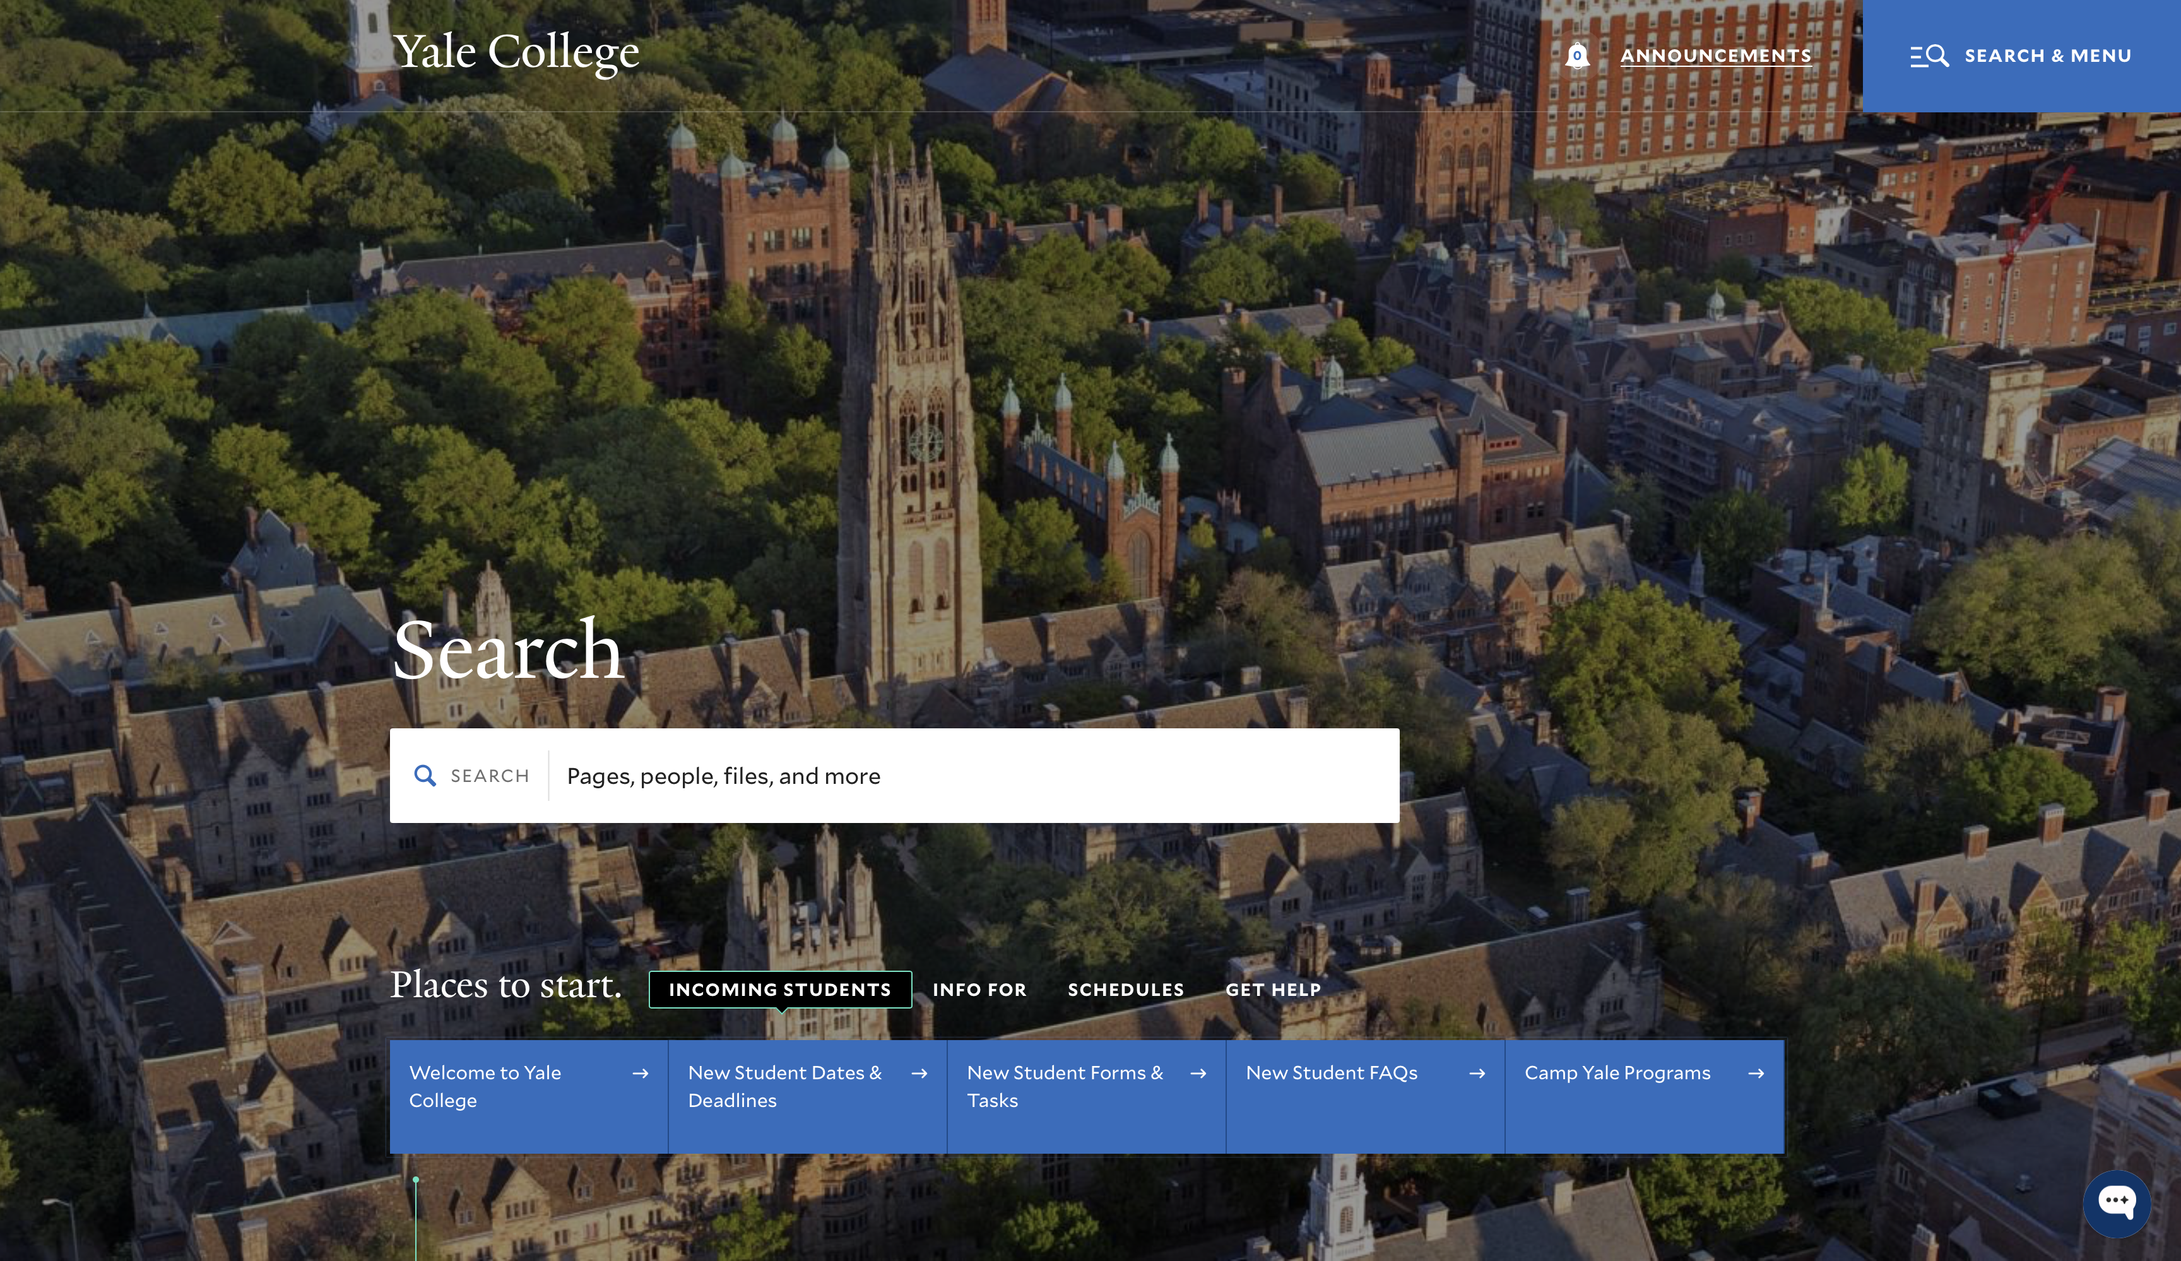Switch to the Get Help tab
This screenshot has width=2181, height=1261.
click(x=1272, y=989)
